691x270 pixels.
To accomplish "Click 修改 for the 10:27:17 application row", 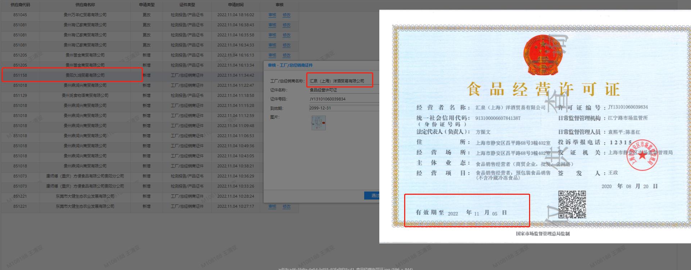I will [286, 207].
